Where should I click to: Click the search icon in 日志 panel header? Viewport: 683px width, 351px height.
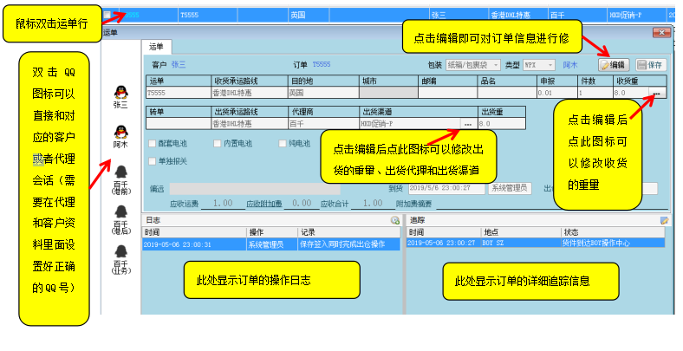point(394,221)
